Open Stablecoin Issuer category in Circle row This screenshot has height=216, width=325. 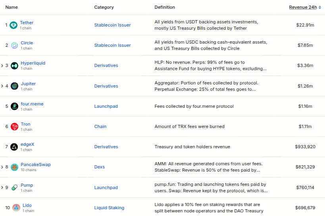pyautogui.click(x=113, y=45)
